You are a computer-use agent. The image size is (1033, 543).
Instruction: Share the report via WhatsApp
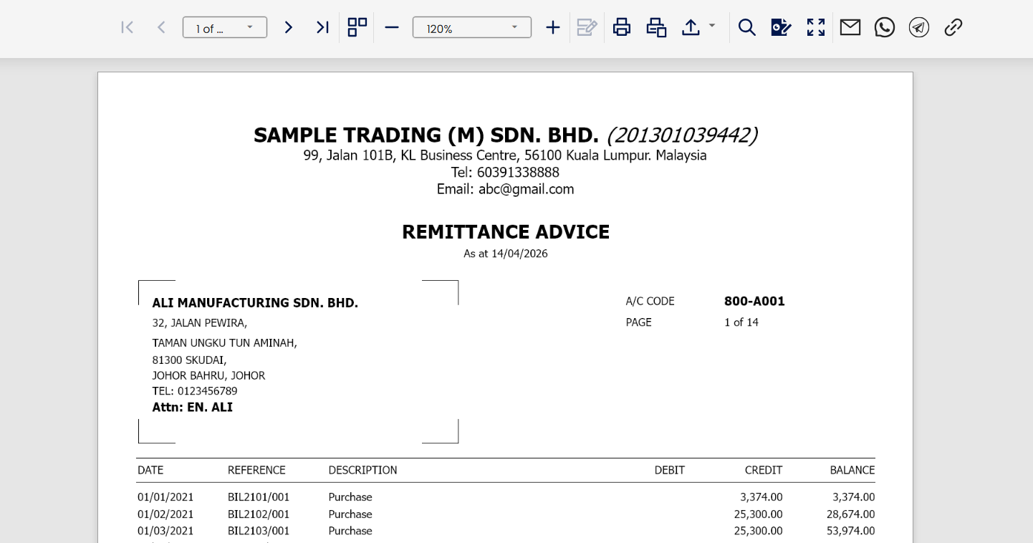[884, 28]
